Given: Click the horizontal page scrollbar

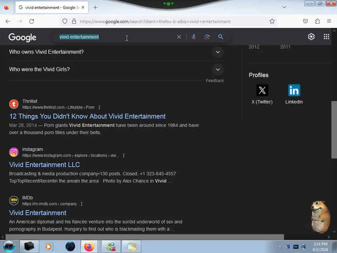Looking at the screenshot, I should coord(144,237).
